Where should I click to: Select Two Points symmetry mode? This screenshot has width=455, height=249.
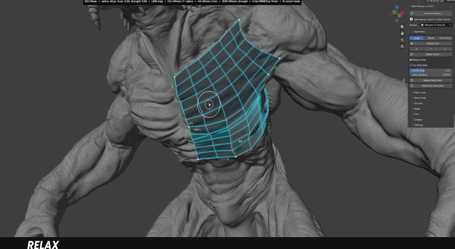[x=445, y=38]
